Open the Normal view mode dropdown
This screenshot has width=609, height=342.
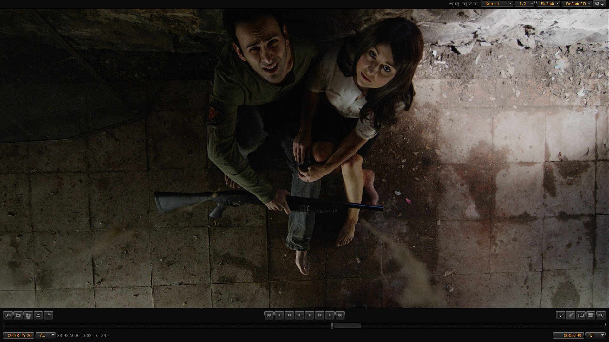(x=497, y=4)
